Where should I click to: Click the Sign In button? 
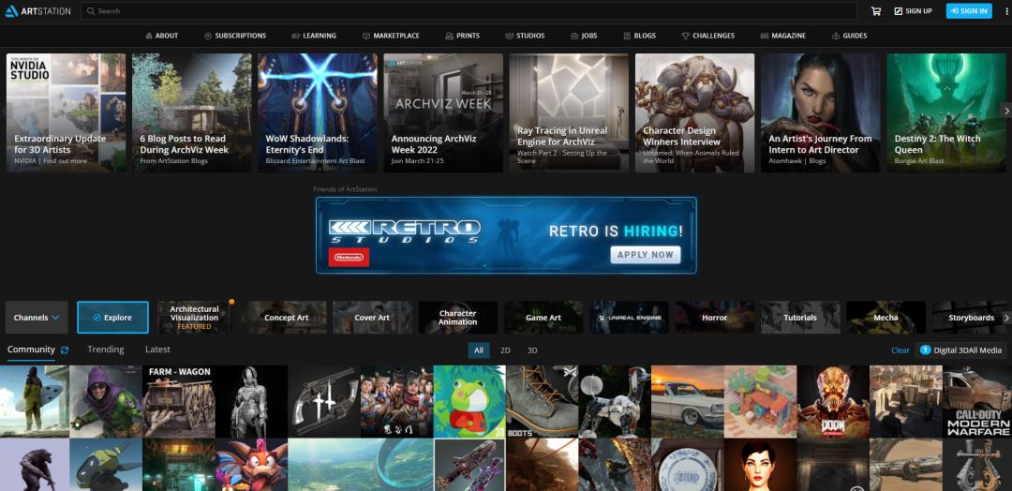968,11
